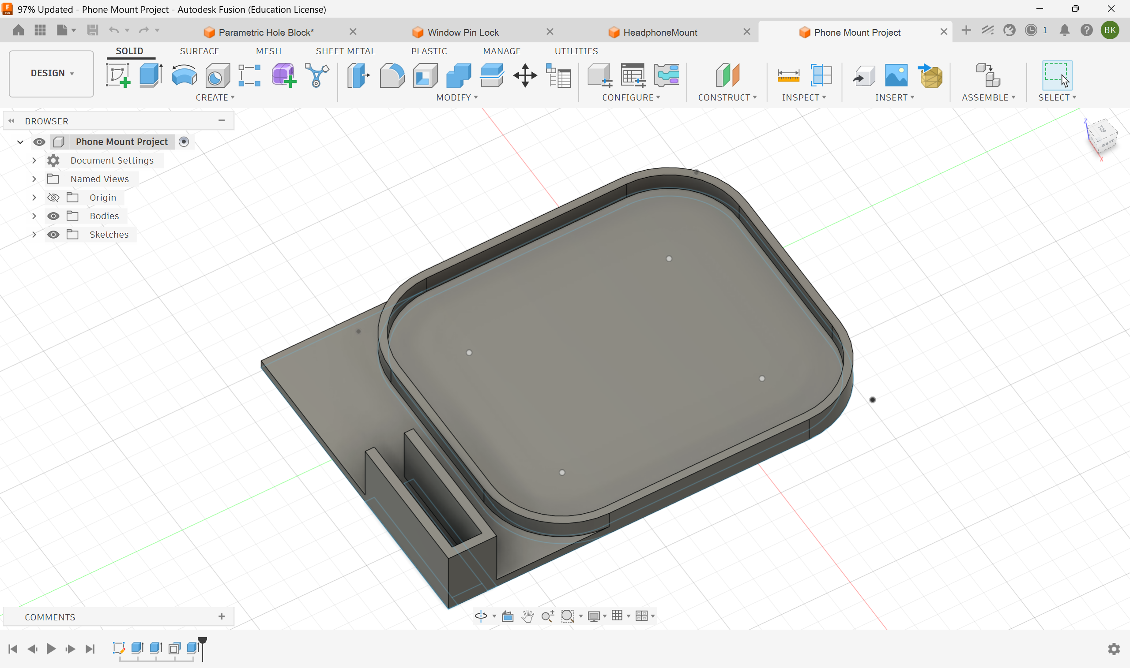This screenshot has width=1130, height=668.
Task: Save the document with the Save icon
Action: [93, 30]
